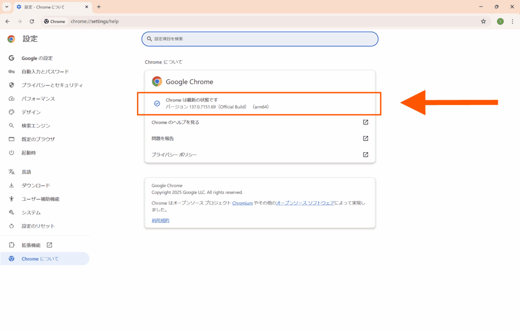The width and height of the screenshot is (520, 330).
Task: Open 自動入力とパスワード settings
Action: tap(45, 71)
